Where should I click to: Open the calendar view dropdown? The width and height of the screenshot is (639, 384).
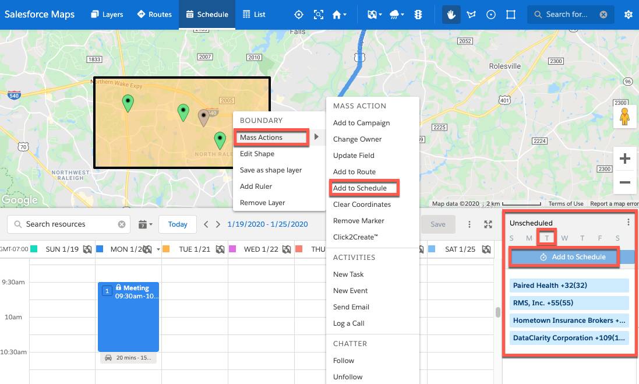(x=145, y=224)
